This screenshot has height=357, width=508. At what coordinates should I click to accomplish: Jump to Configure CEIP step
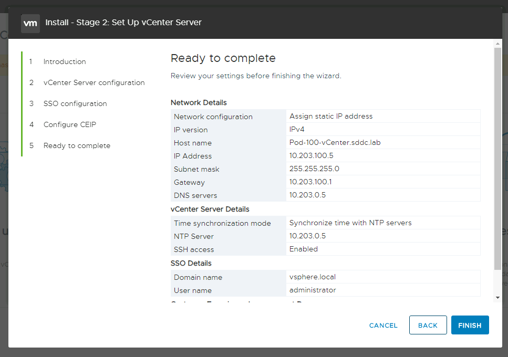(69, 124)
